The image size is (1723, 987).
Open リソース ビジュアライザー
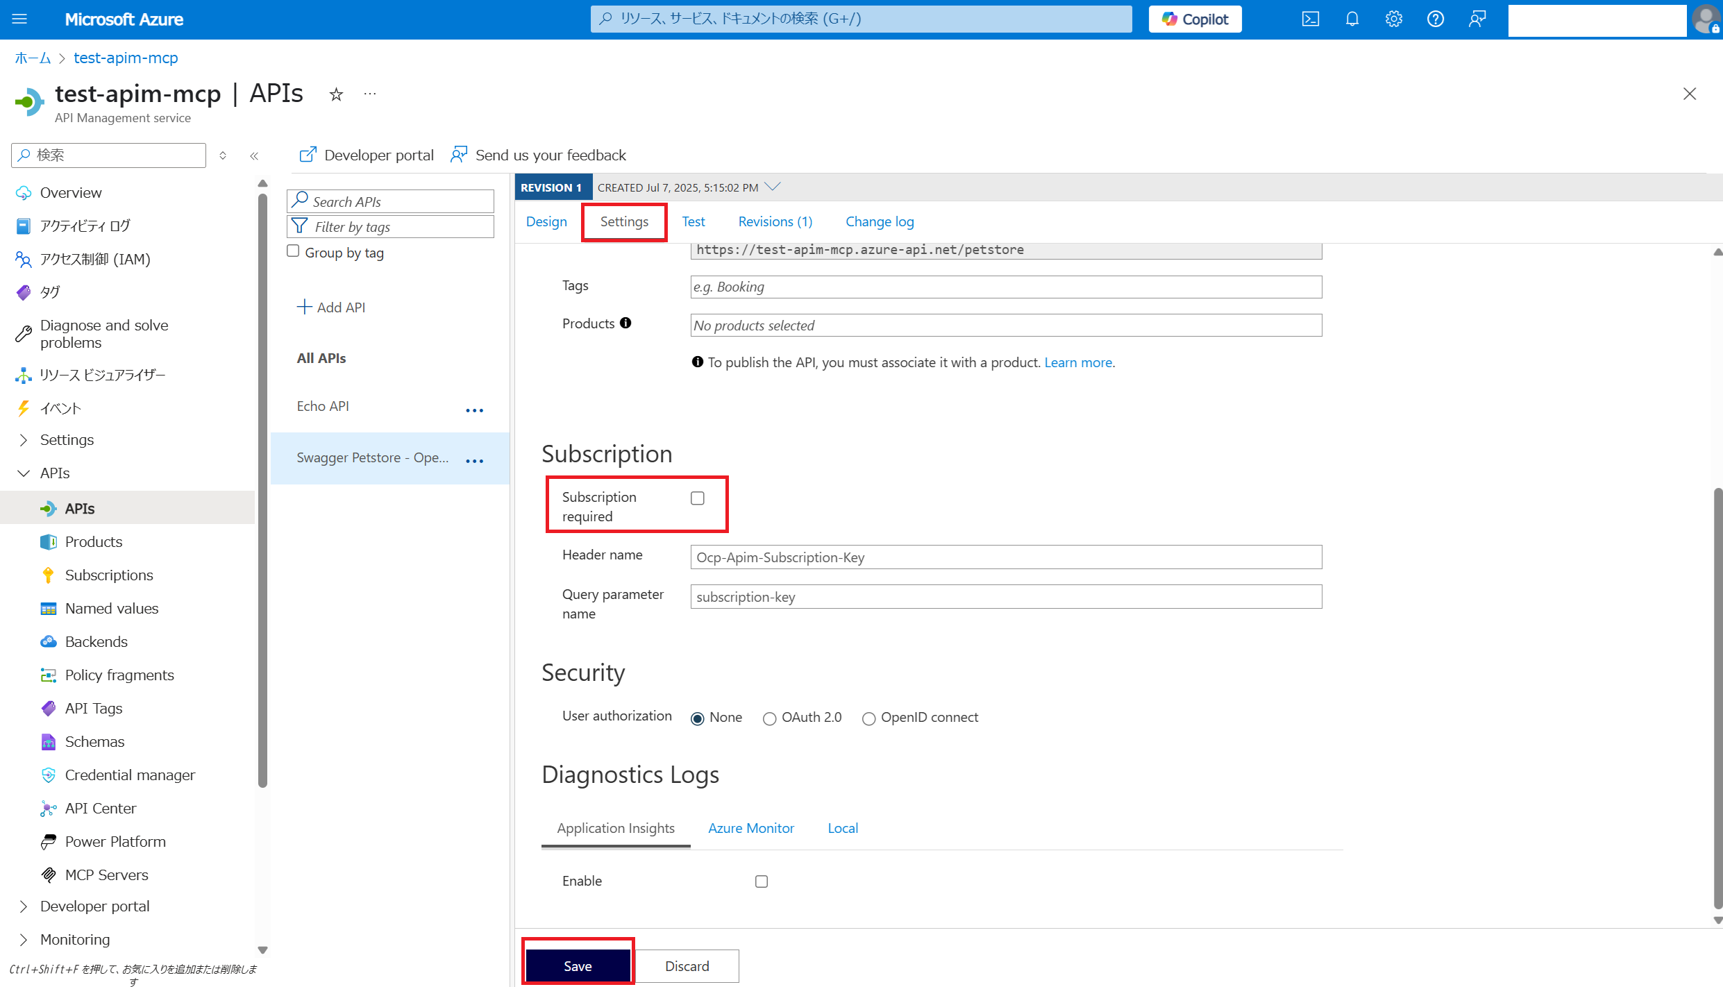(x=103, y=375)
